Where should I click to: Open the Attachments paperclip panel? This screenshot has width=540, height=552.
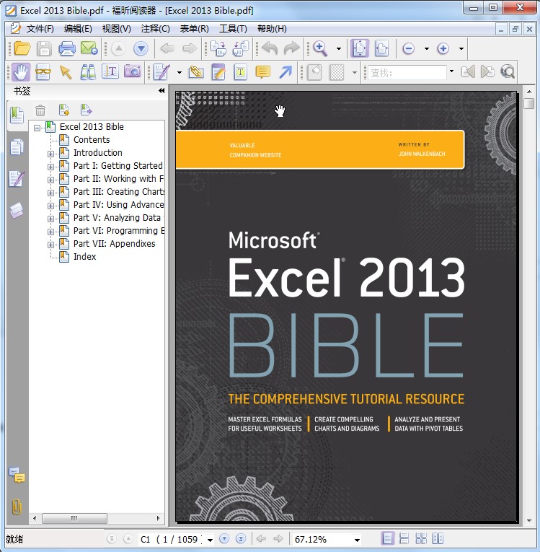16,507
